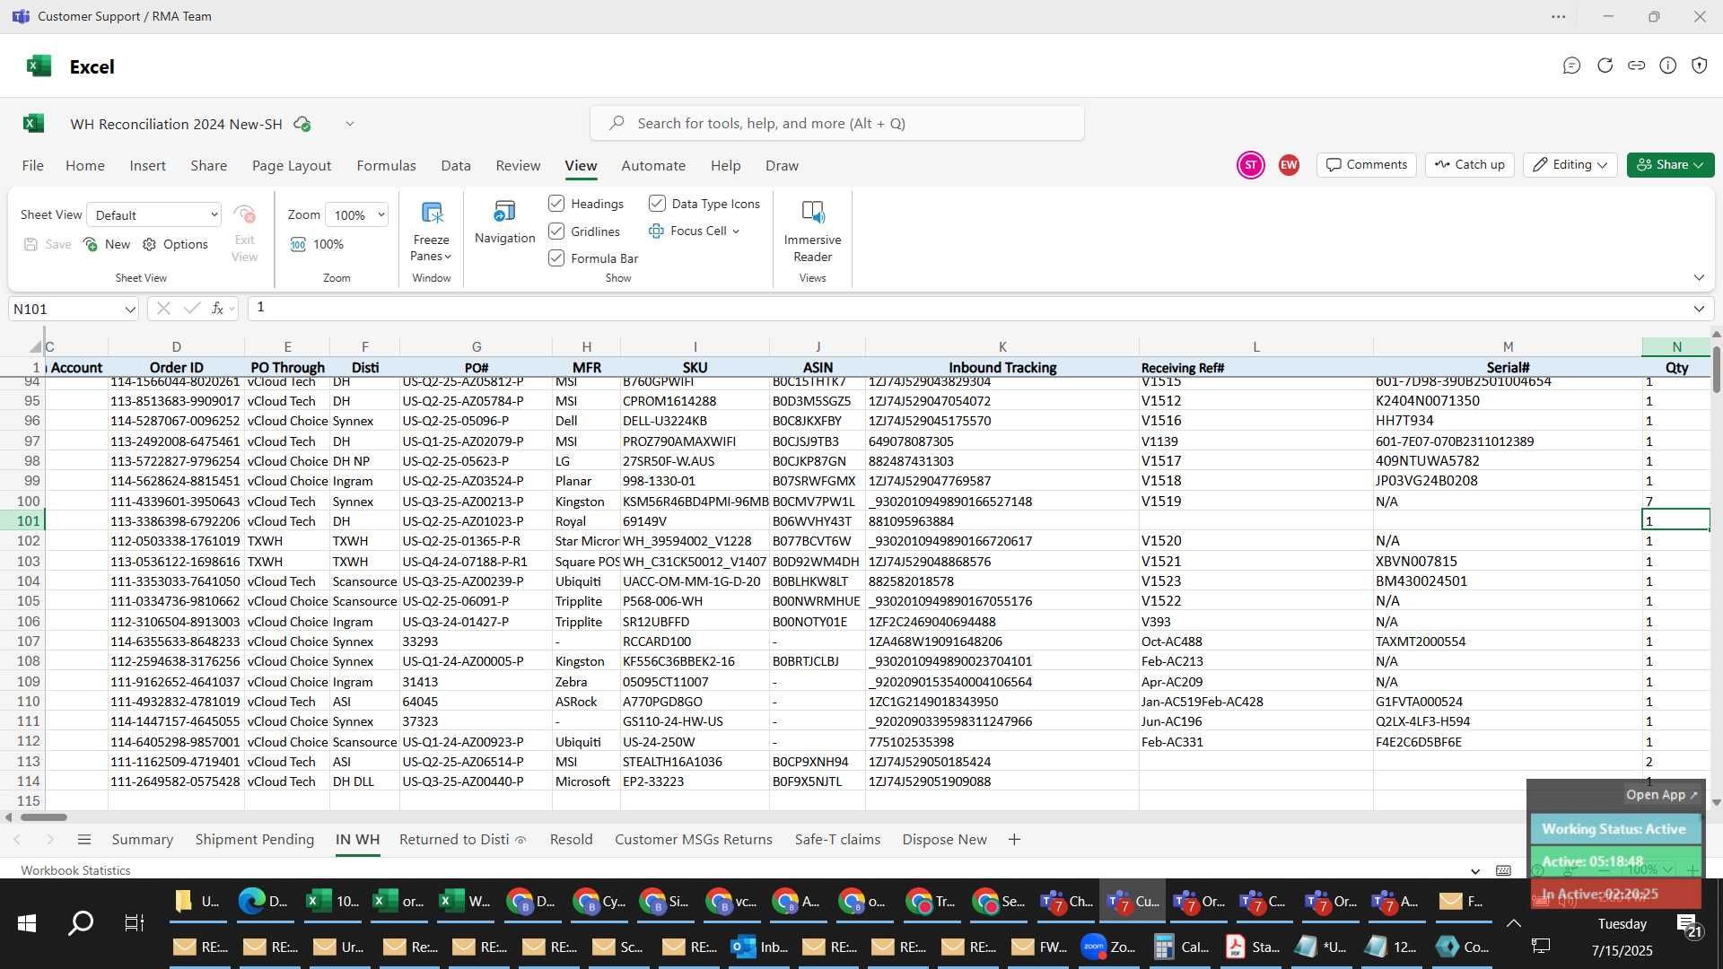Collapse the ribbon with the chevron

click(x=1699, y=277)
